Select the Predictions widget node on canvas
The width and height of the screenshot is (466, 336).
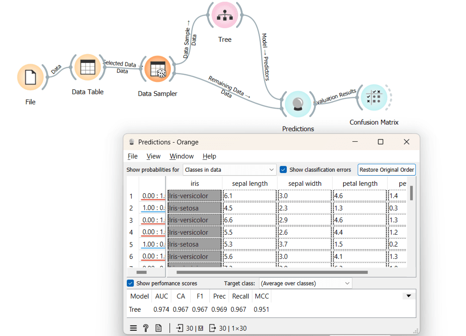pyautogui.click(x=298, y=104)
